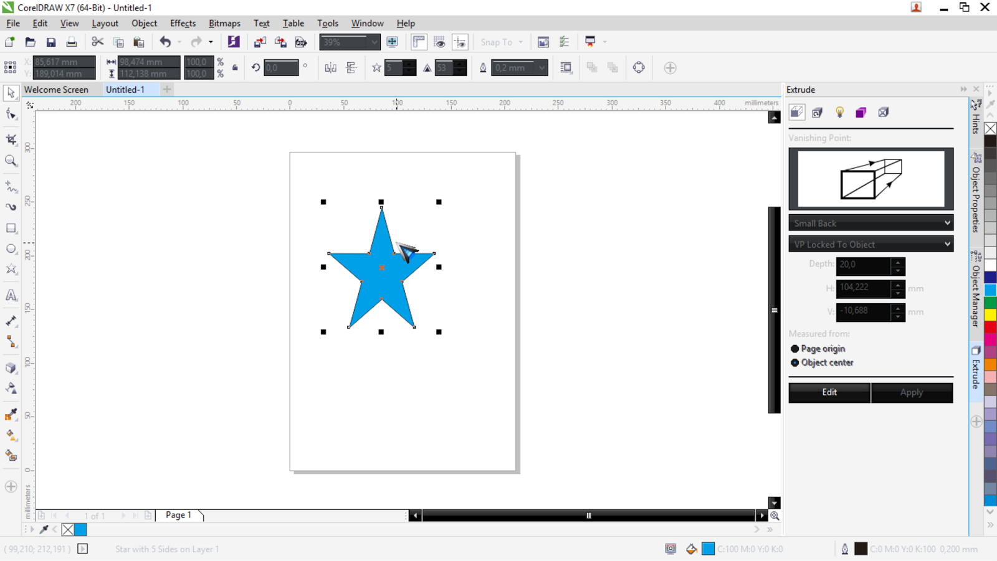997x561 pixels.
Task: Click the Edit button in Extrude docker
Action: click(829, 392)
